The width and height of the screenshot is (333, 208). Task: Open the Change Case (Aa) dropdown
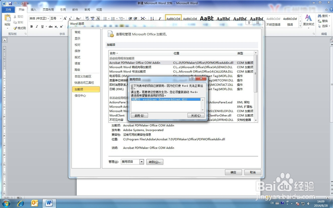pyautogui.click(x=78, y=18)
